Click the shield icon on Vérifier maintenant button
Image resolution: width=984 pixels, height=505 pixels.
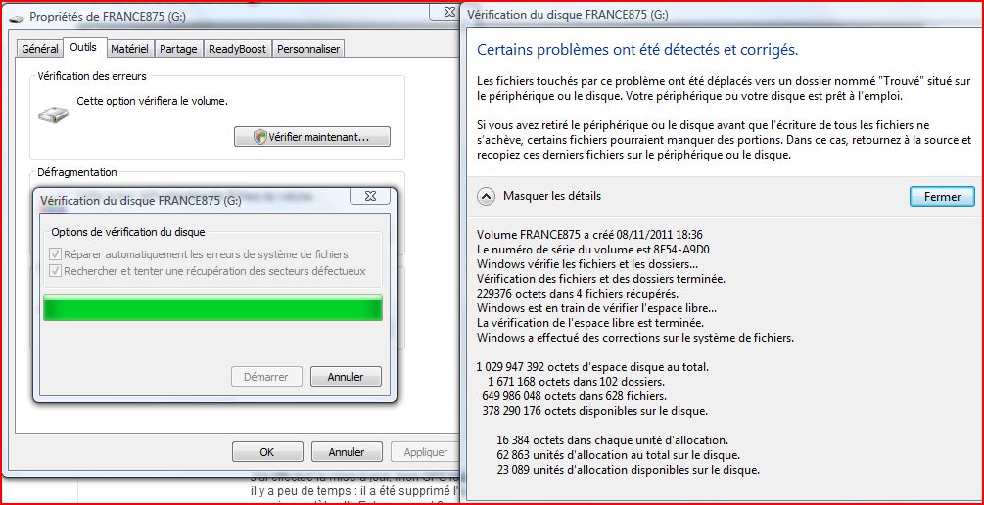coord(259,137)
